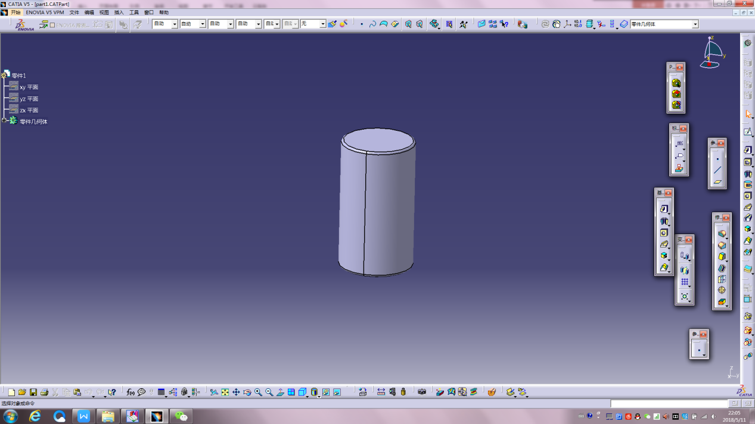Open the 插入 menu

point(119,12)
